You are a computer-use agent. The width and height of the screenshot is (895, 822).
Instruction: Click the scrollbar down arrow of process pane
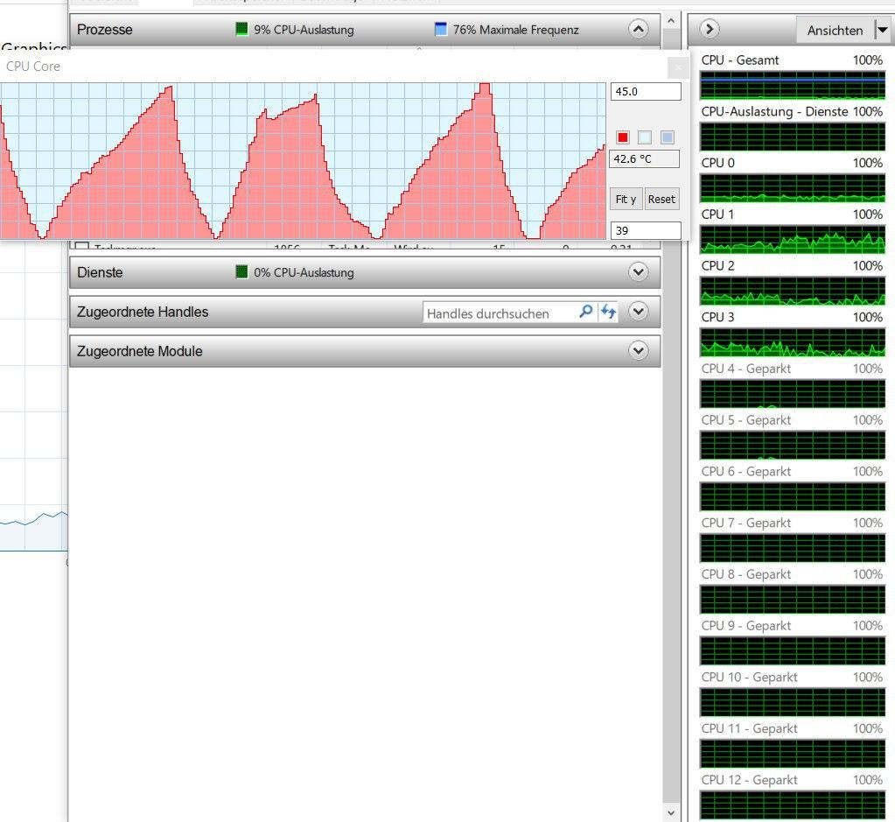[x=671, y=813]
